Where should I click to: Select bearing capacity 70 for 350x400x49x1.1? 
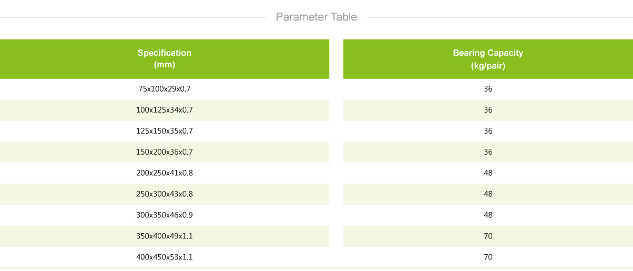488,236
